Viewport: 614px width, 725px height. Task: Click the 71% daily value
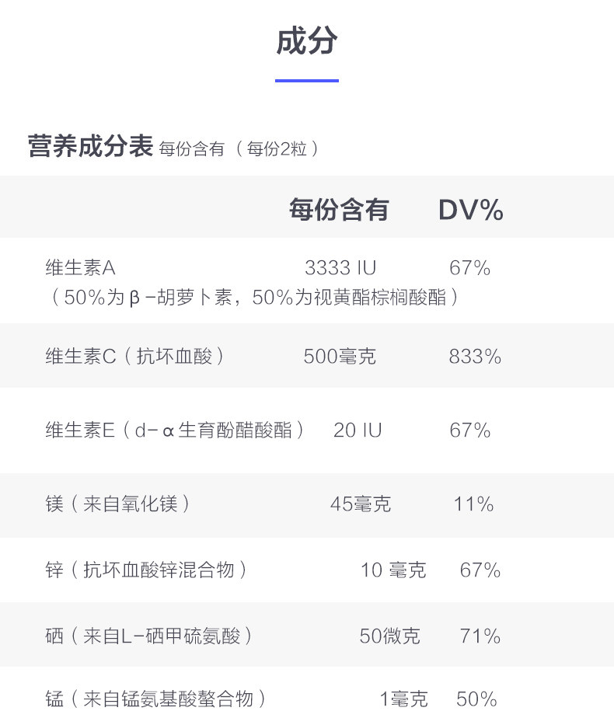point(480,636)
